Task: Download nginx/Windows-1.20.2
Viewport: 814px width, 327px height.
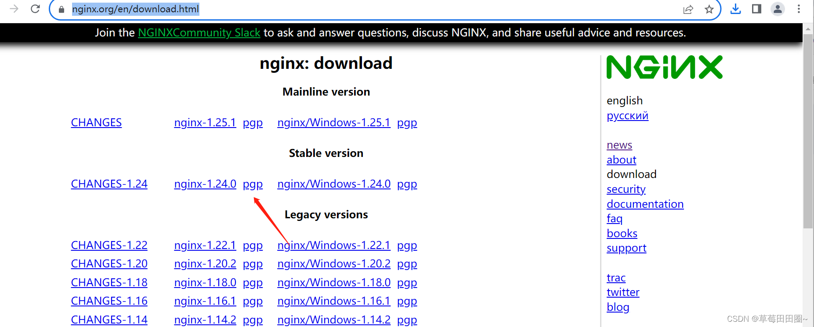Action: click(334, 264)
